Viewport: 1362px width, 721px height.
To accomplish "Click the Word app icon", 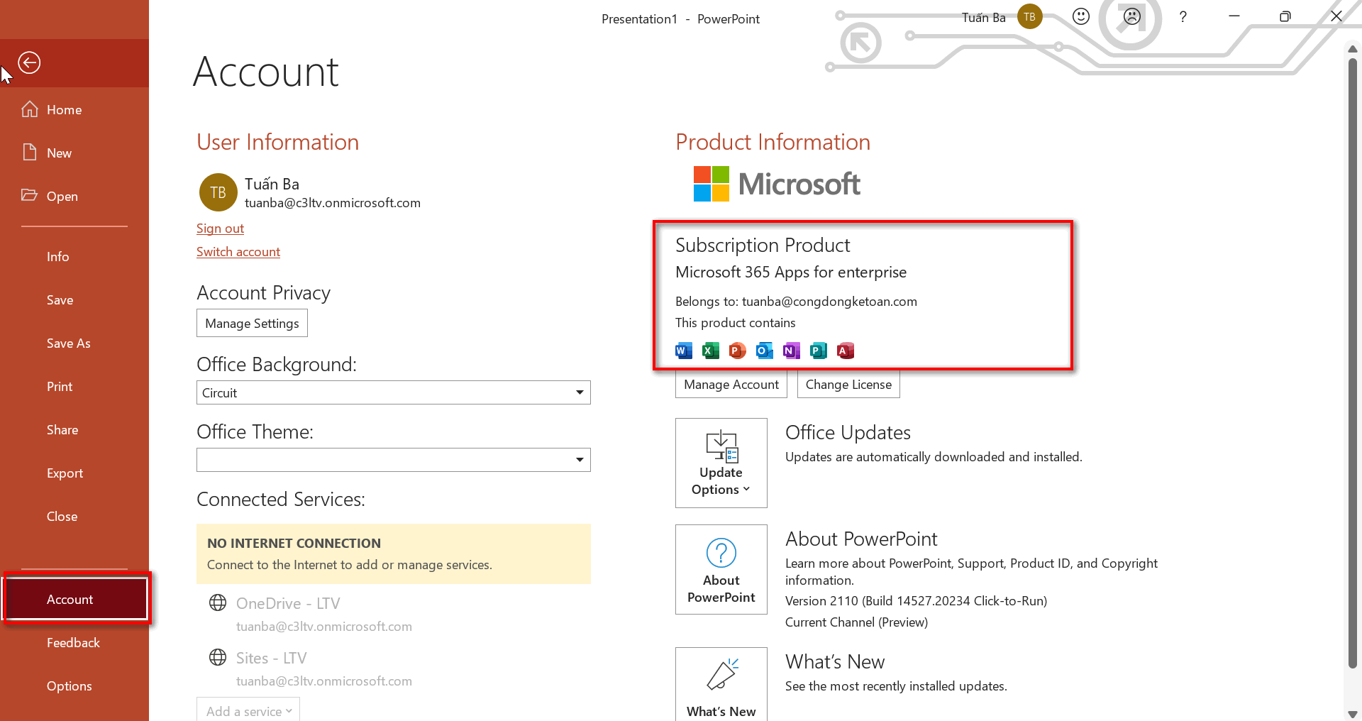I will click(x=684, y=351).
